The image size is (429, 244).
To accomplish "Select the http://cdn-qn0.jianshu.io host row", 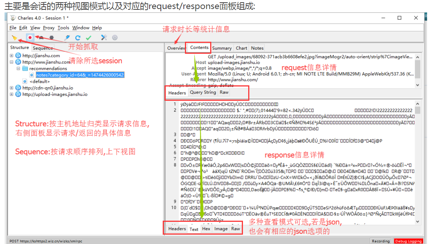I will 47,88.
